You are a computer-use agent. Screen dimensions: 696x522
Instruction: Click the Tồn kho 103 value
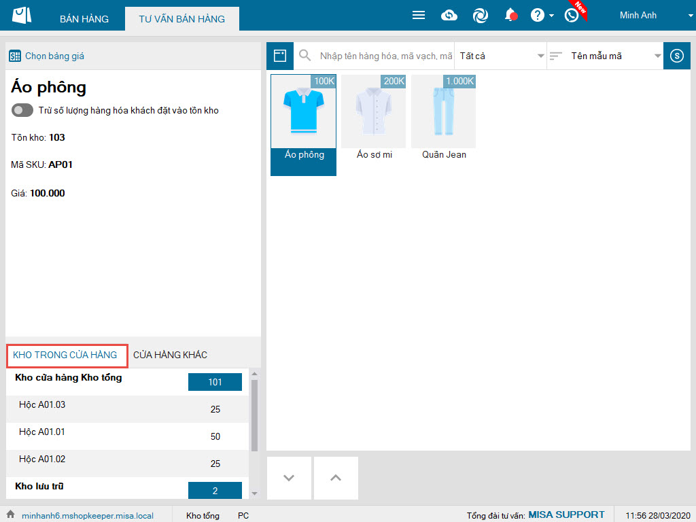tap(57, 137)
